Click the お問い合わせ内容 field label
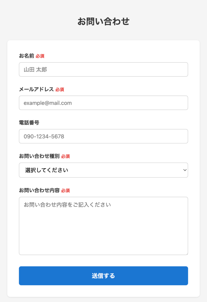Image resolution: width=207 pixels, height=302 pixels. [x=39, y=191]
